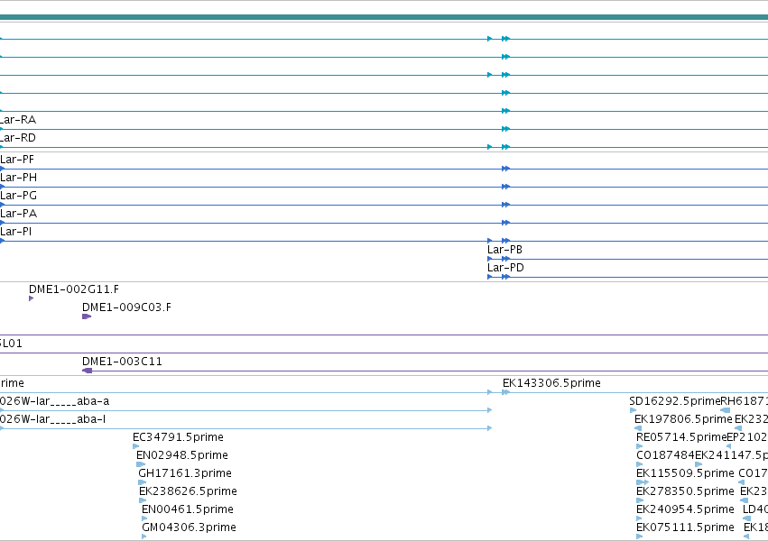Click the Lar-PG protein feature label

(19, 196)
